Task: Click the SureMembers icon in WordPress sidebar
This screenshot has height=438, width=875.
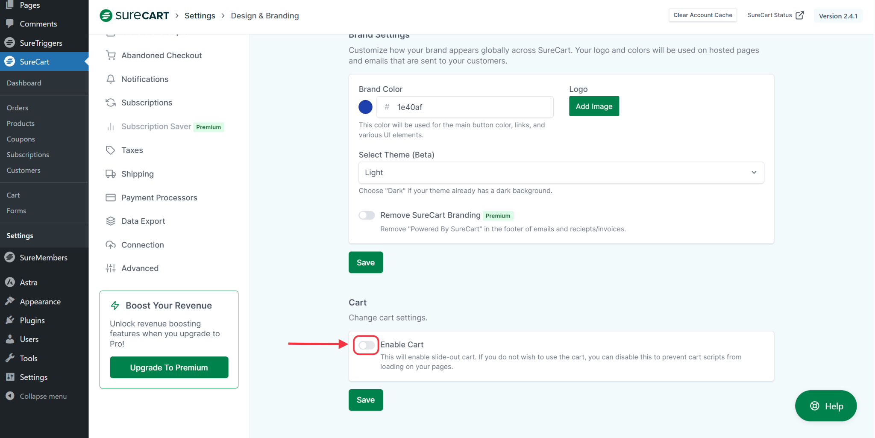Action: point(10,257)
